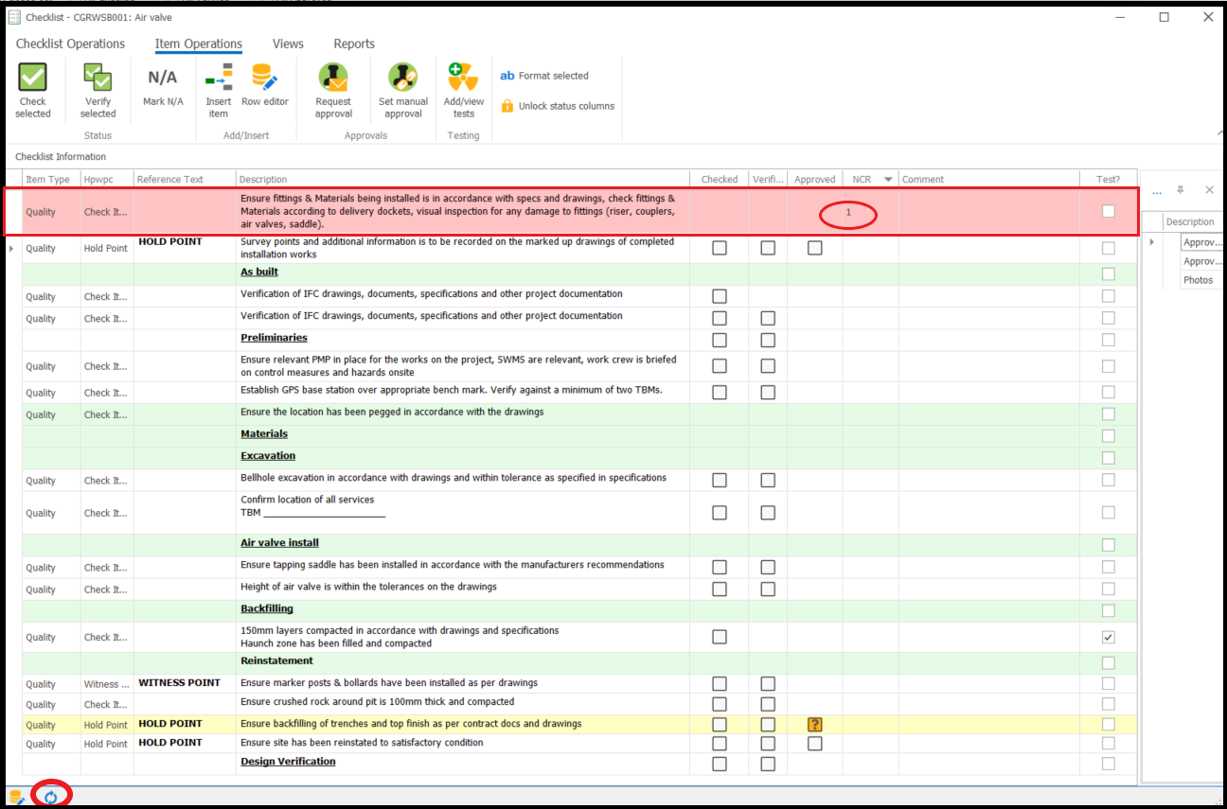Switch to the Checklist Operations tab
The height and width of the screenshot is (809, 1227).
[x=70, y=44]
